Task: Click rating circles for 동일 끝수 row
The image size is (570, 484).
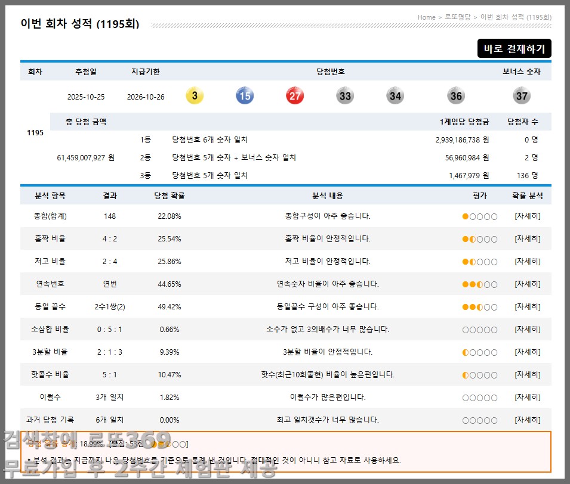Action: tap(480, 307)
